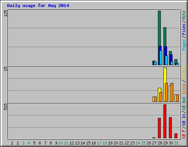This screenshot has width=188, height=147.
Task: Click the cyan Pages bar for day 28
Action: [161, 58]
